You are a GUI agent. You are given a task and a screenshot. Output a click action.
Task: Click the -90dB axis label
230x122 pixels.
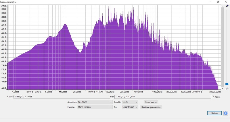(x=4, y=88)
